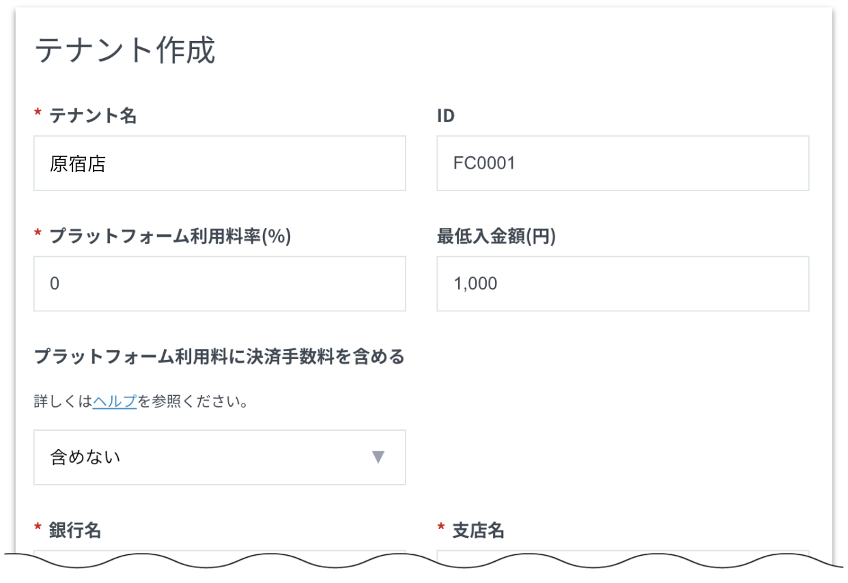Click the 支店名 field label
The image size is (848, 583).
[479, 530]
